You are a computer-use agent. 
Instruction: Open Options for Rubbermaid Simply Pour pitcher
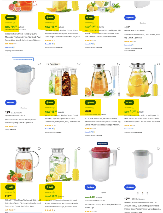tap(90, 187)
